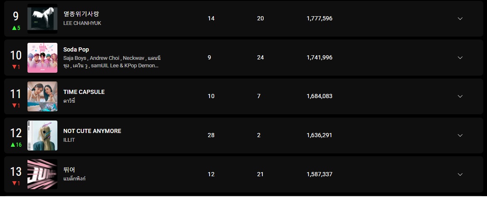Click the 뛰어 album cover thumbnail
Image resolution: width=487 pixels, height=197 pixels.
[x=42, y=174]
